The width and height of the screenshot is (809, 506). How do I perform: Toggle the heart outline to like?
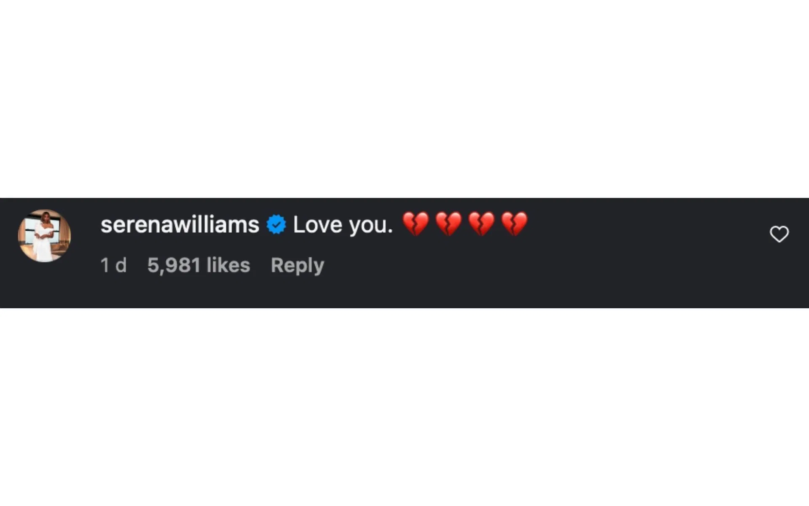click(x=779, y=234)
